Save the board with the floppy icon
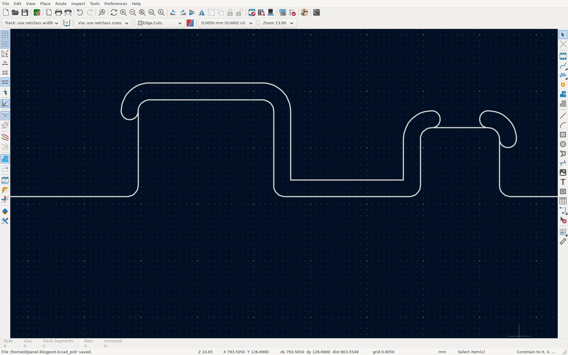 pyautogui.click(x=25, y=12)
